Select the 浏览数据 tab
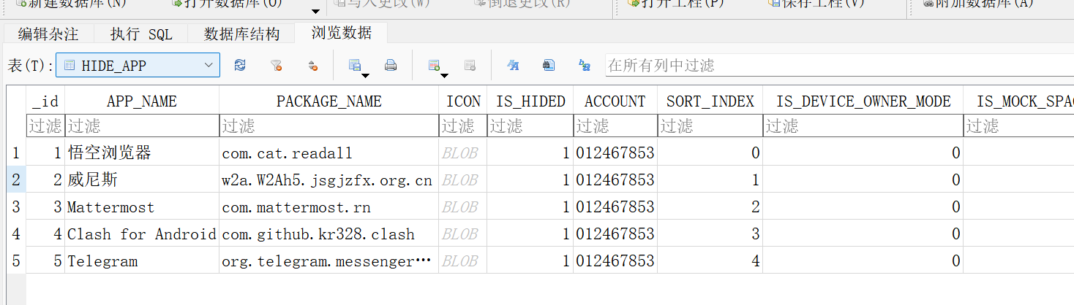Image resolution: width=1074 pixels, height=305 pixels. (341, 33)
